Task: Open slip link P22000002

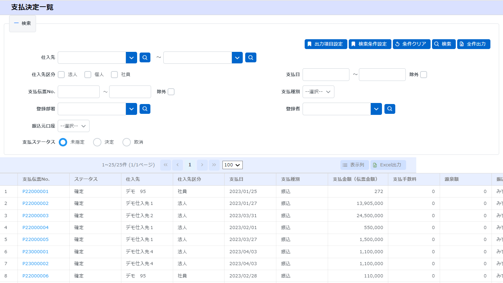Action: [35, 203]
